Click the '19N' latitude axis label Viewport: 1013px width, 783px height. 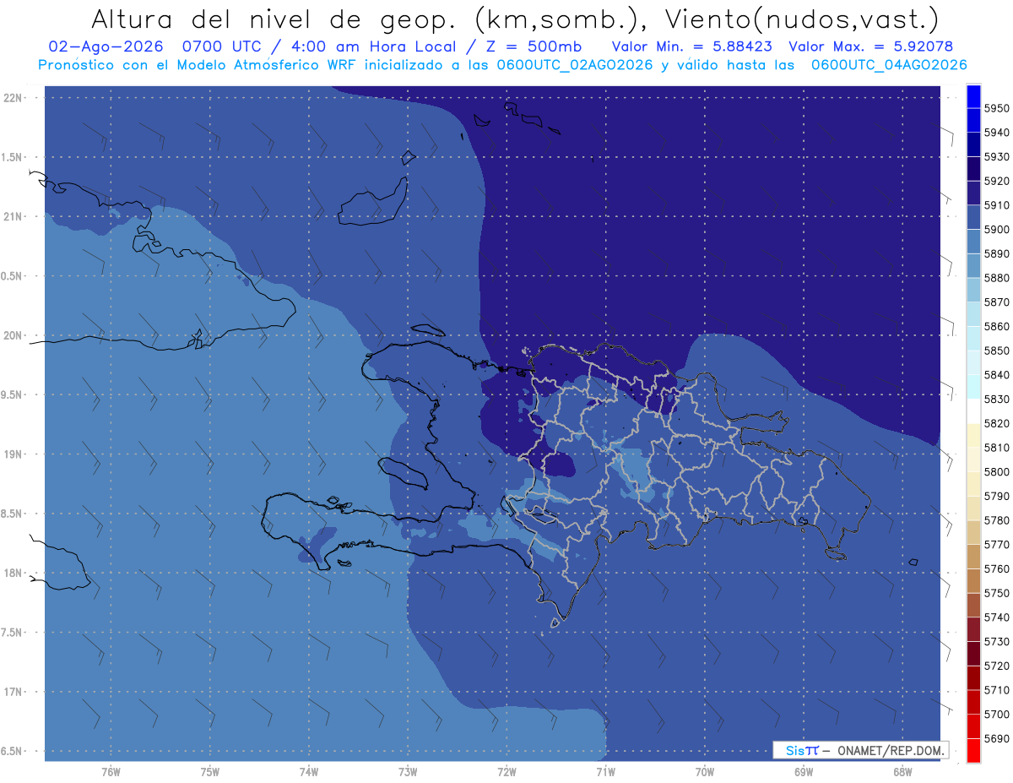click(13, 454)
